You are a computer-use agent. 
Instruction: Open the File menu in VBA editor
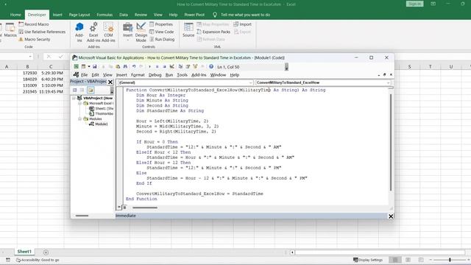pos(85,75)
